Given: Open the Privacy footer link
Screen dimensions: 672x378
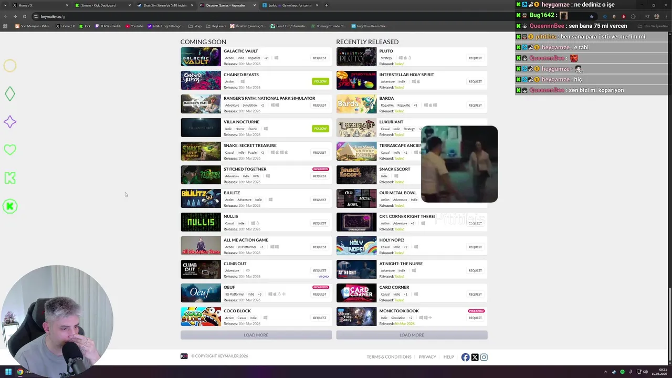Looking at the screenshot, I should point(427,357).
